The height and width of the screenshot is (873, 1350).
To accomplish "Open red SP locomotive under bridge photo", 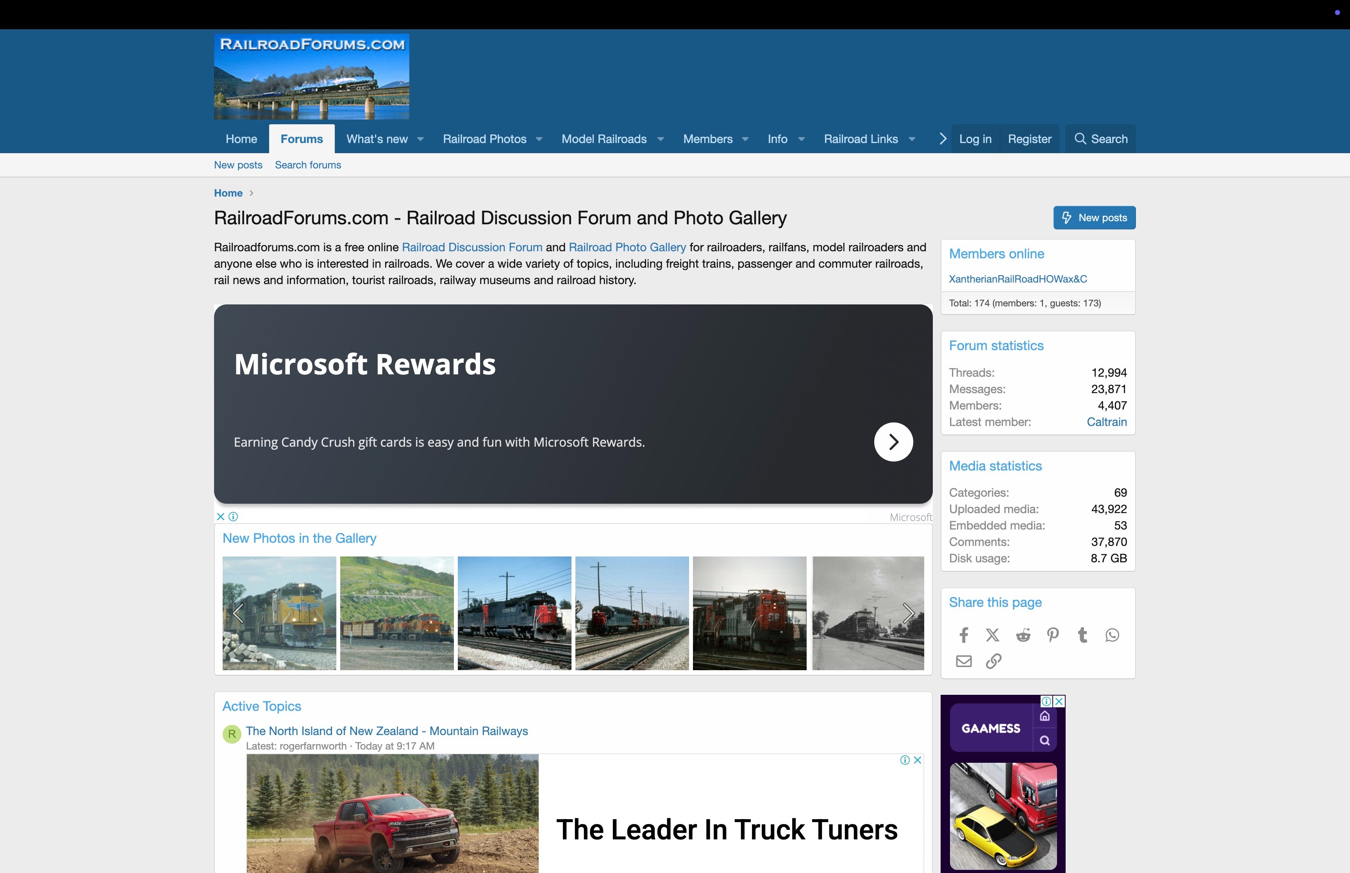I will pyautogui.click(x=750, y=614).
